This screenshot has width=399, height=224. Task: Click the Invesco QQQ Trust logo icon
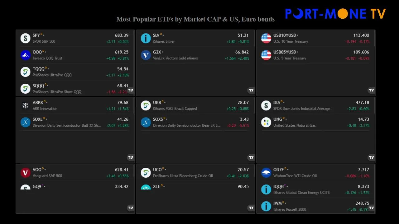pyautogui.click(x=25, y=55)
